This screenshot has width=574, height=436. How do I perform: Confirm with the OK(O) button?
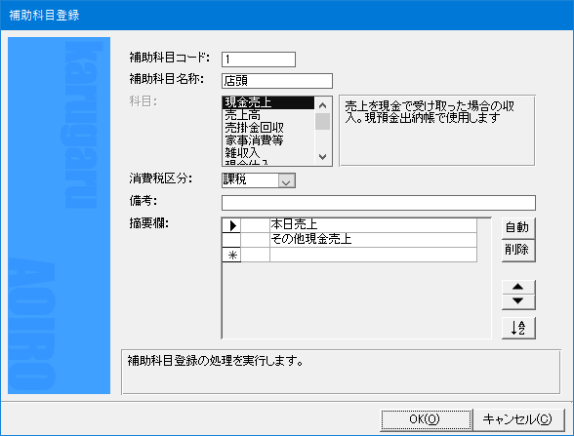pos(426,419)
